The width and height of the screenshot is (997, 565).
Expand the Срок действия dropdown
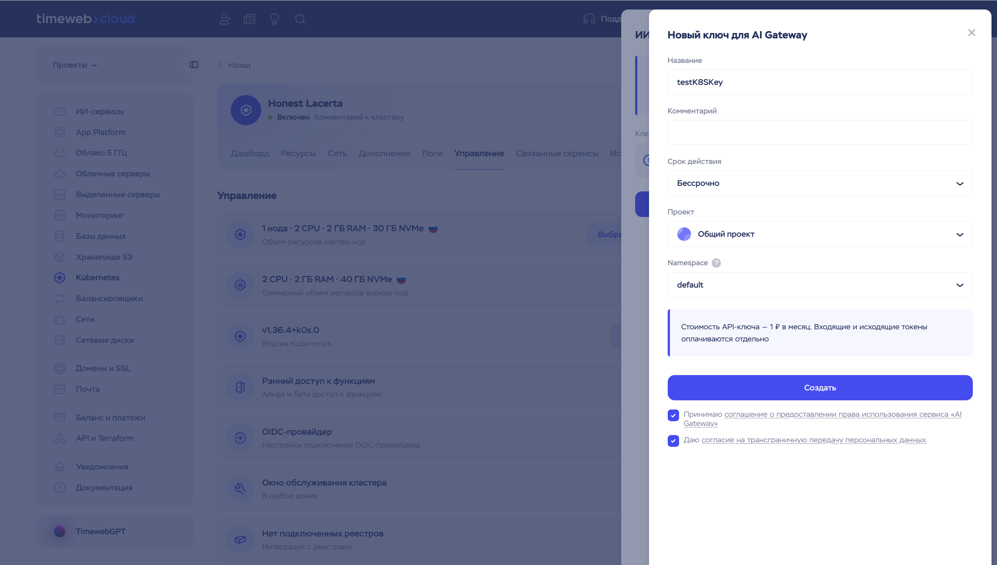pyautogui.click(x=820, y=183)
